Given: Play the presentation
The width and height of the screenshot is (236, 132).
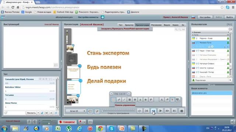Looking at the screenshot, I should pos(160,111).
